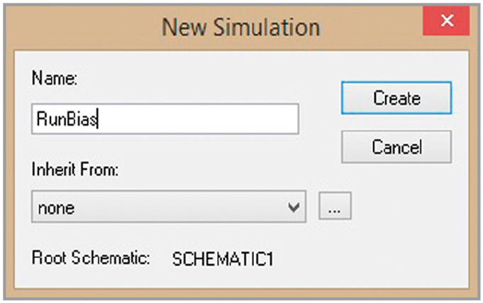Viewport: 483px width, 303px height.
Task: Click the 'Name:' label
Action: coord(55,78)
